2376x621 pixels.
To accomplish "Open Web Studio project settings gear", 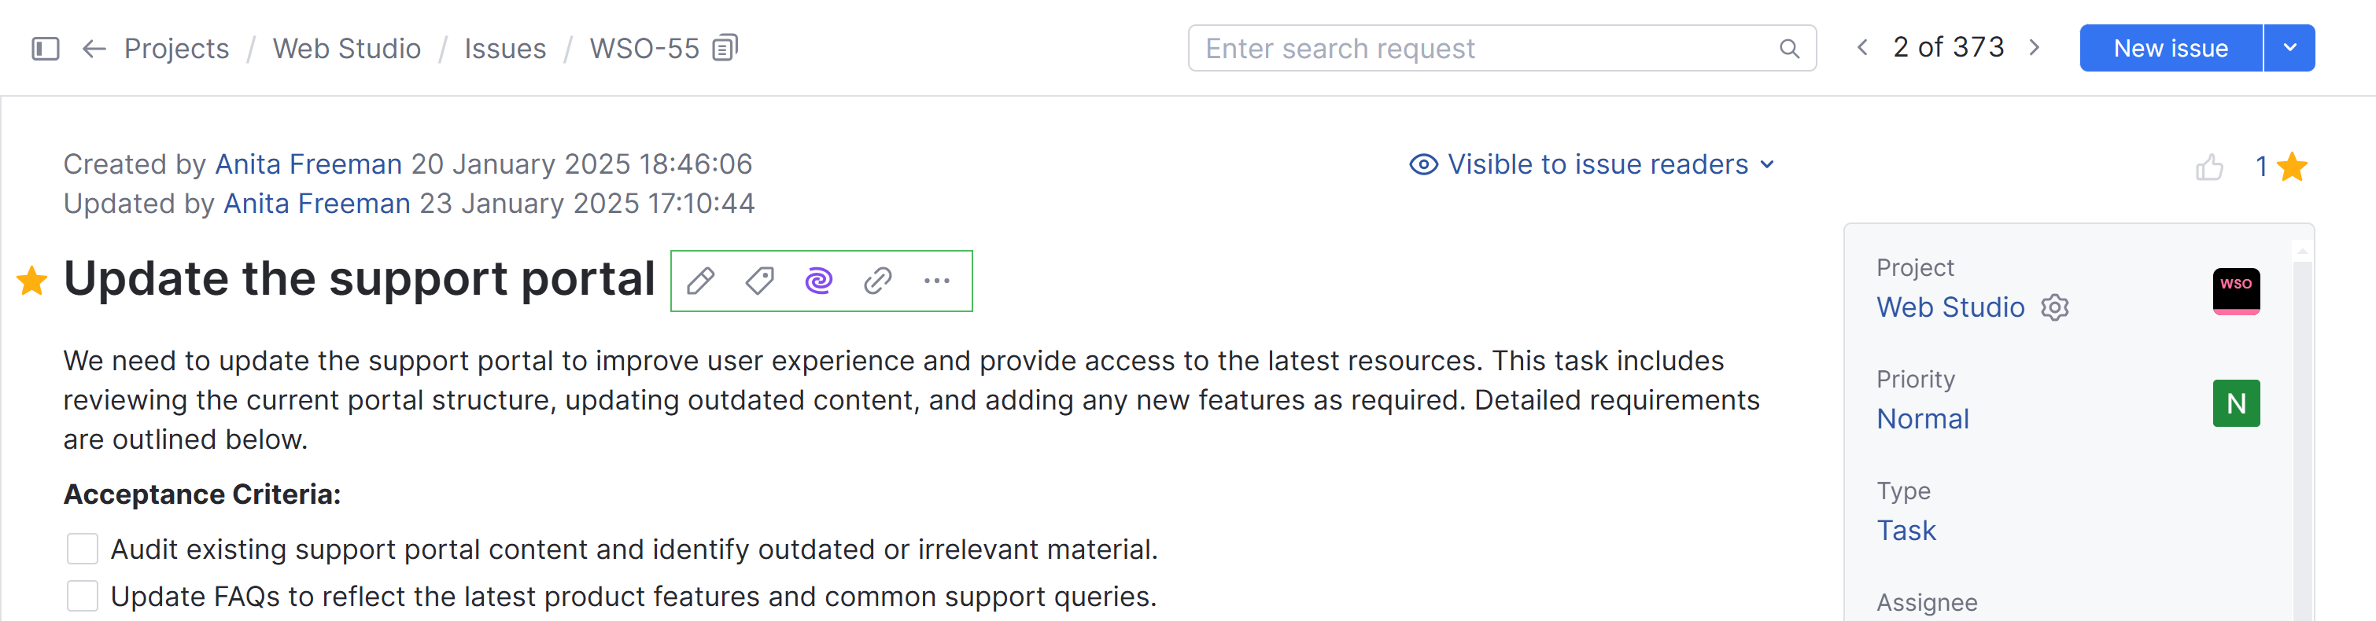I will [x=2055, y=307].
